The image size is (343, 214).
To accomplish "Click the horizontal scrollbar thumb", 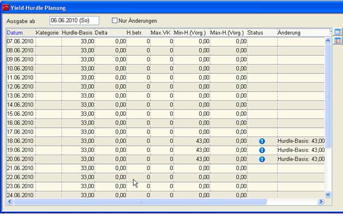I will click(140, 202).
